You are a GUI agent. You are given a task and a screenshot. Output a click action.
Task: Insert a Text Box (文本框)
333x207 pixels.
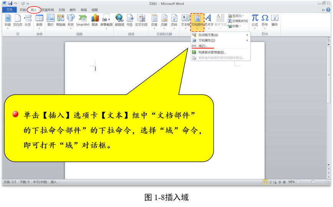[185, 21]
